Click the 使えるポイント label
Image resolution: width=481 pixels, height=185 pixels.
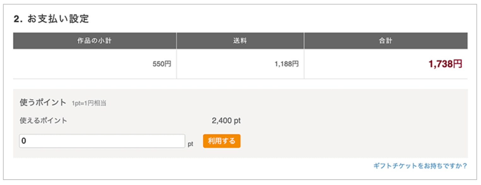click(x=43, y=121)
